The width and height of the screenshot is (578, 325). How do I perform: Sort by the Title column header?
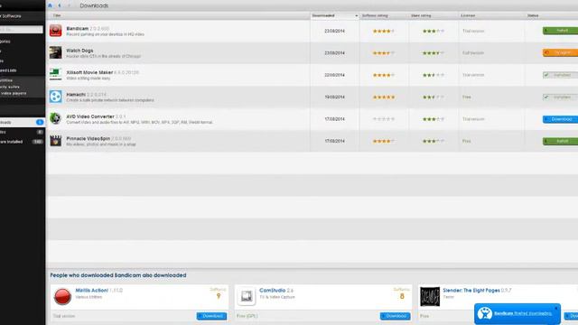[x=57, y=15]
